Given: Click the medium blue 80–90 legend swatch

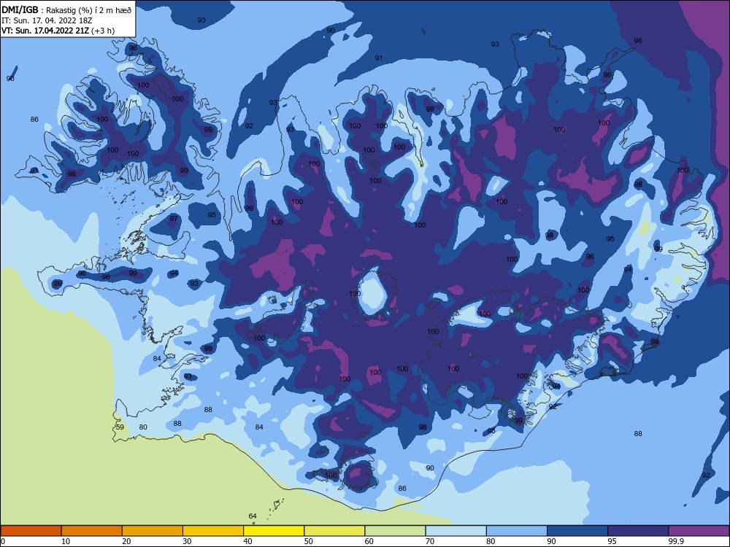Looking at the screenshot, I should (x=517, y=531).
